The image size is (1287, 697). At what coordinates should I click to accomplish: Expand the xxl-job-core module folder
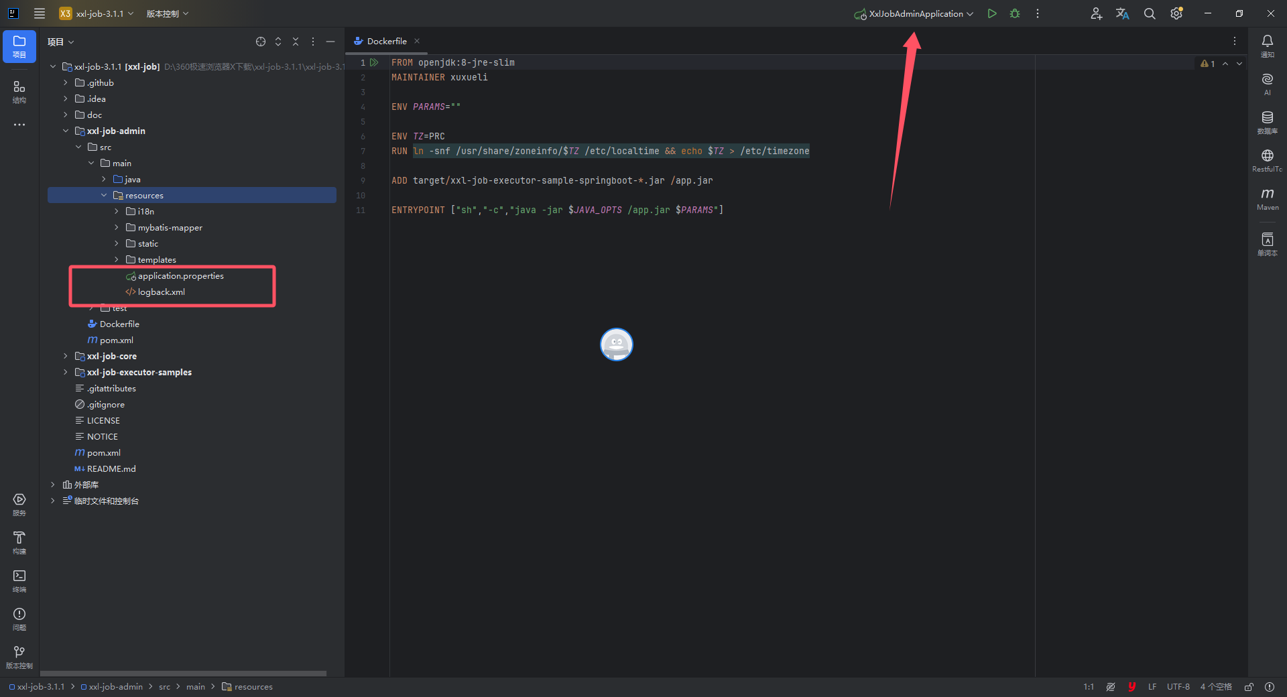click(x=65, y=356)
